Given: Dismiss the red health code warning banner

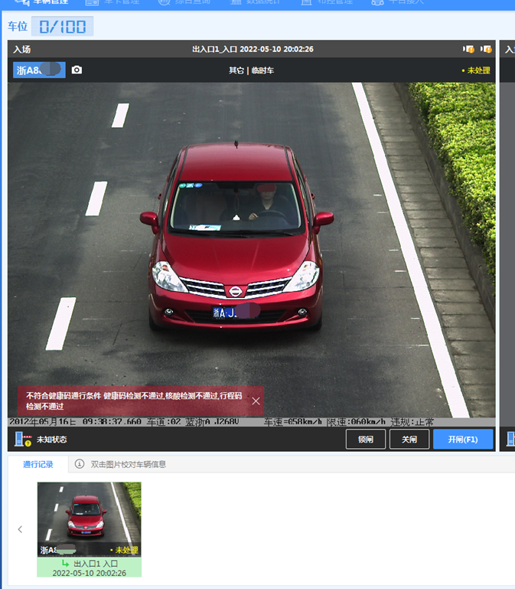Looking at the screenshot, I should point(256,401).
